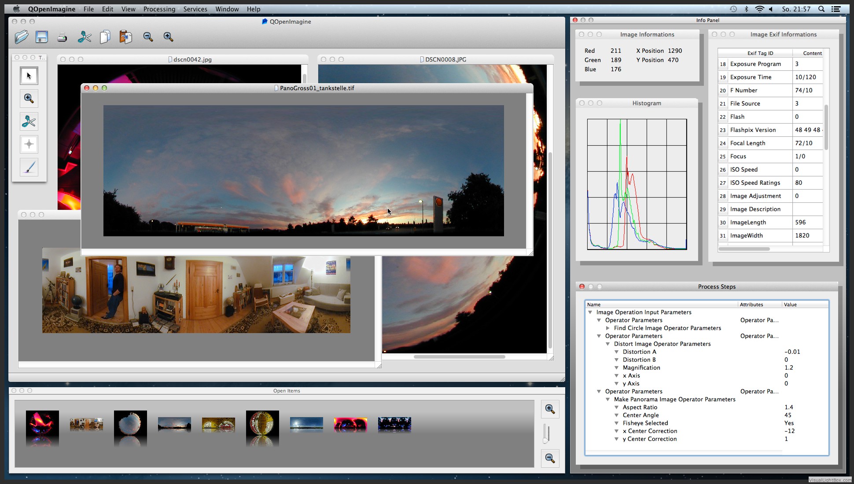Viewport: 854px width, 484px height.
Task: Select the arrow pointer tool
Action: pos(29,76)
